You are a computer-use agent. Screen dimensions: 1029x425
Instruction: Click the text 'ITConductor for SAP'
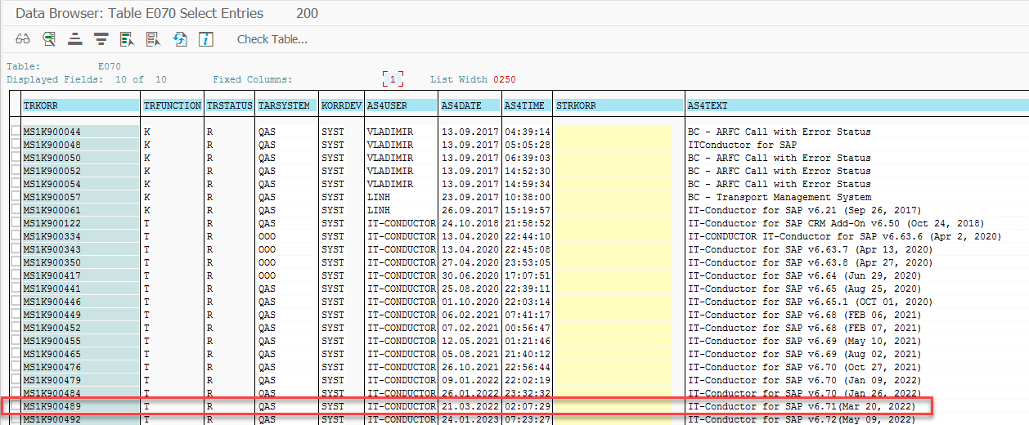pos(743,145)
